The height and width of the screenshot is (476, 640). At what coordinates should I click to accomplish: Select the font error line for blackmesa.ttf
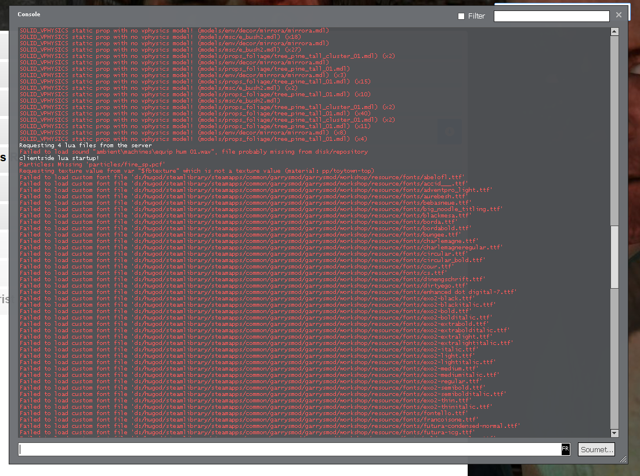point(245,215)
